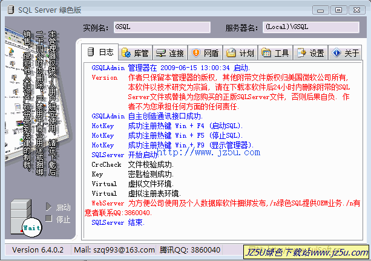Click the http://www.jz5u.com link in the log
Image resolution: width=371 pixels, height=261 pixels.
click(208, 152)
